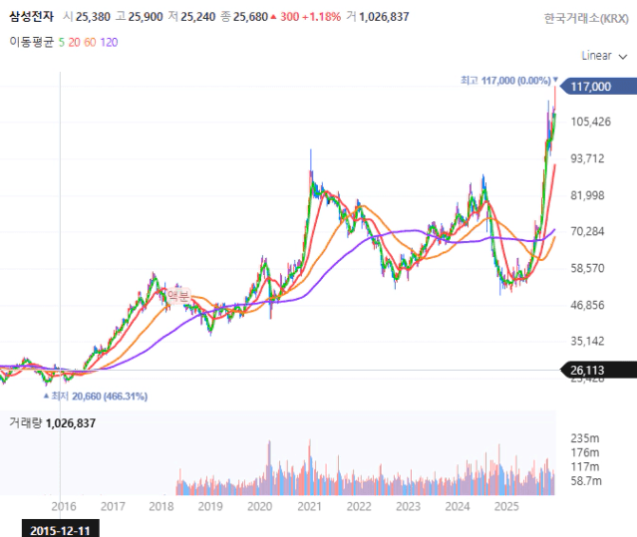The image size is (637, 537).
Task: Toggle the 20-day moving average
Action: [x=74, y=42]
